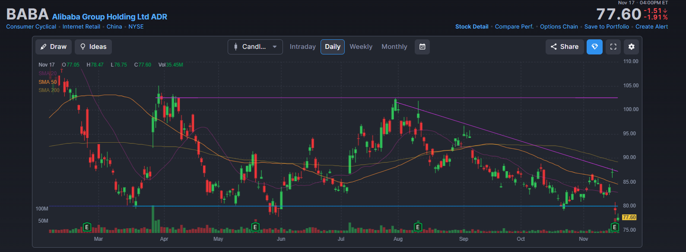686x252 pixels.
Task: Select the SMA 20 indicator label
Action: point(48,73)
